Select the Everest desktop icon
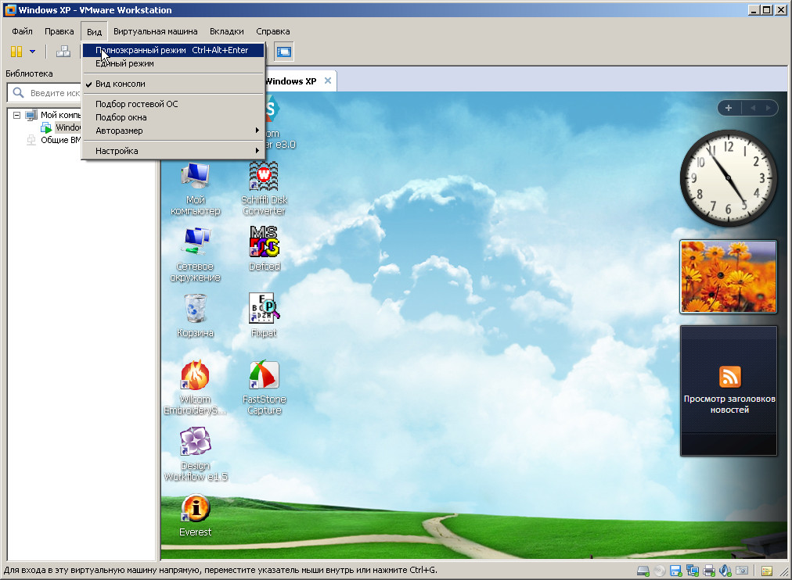792x580 pixels. 196,515
